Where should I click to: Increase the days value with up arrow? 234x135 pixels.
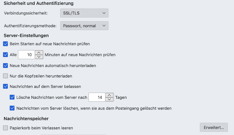pos(110,95)
